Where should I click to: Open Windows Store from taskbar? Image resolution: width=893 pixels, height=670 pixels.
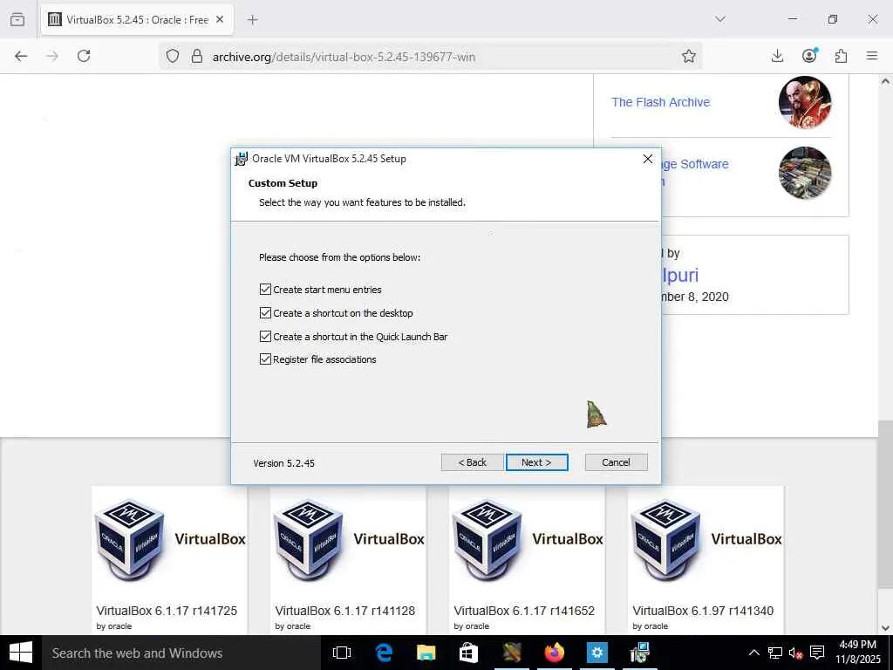(468, 653)
